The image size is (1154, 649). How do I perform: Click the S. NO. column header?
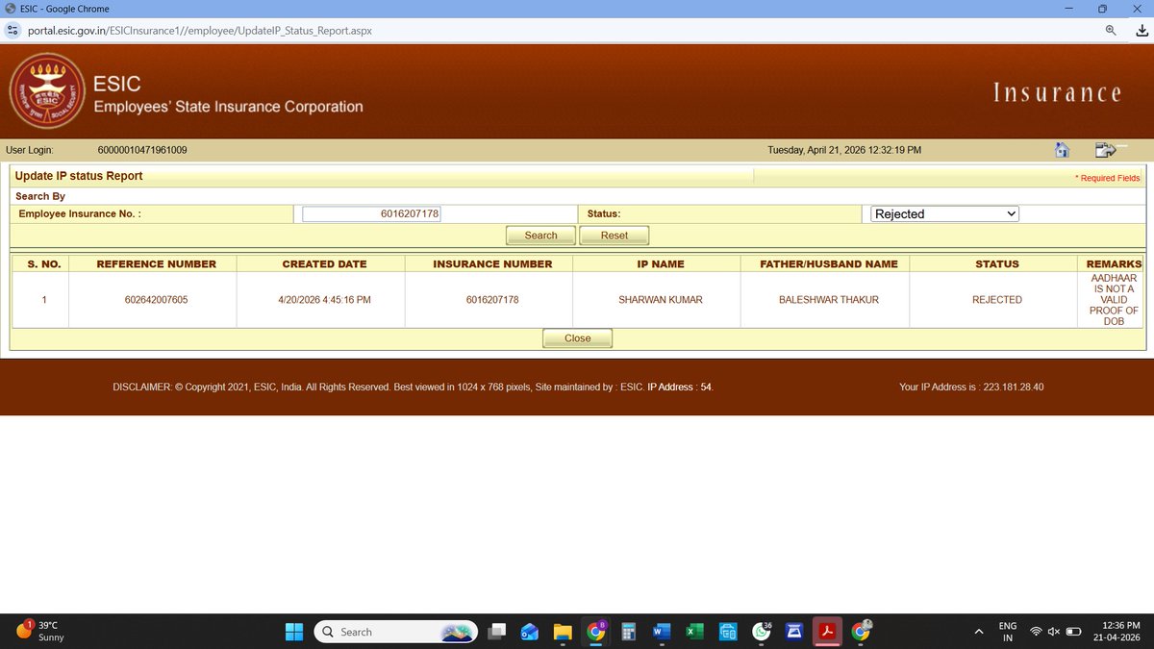44,263
